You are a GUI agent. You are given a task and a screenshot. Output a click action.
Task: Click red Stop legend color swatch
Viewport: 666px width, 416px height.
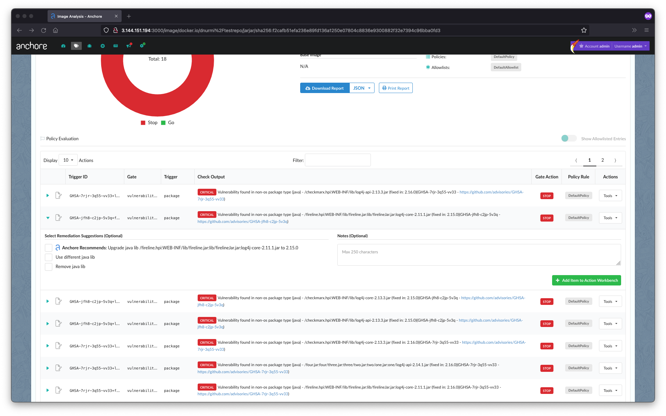click(143, 123)
